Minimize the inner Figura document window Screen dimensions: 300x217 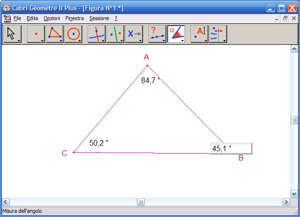coord(277,19)
